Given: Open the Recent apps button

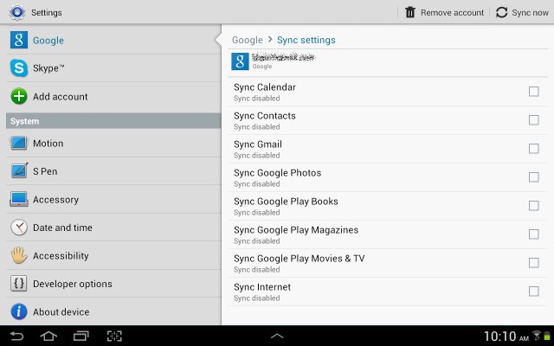Looking at the screenshot, I should point(81,336).
